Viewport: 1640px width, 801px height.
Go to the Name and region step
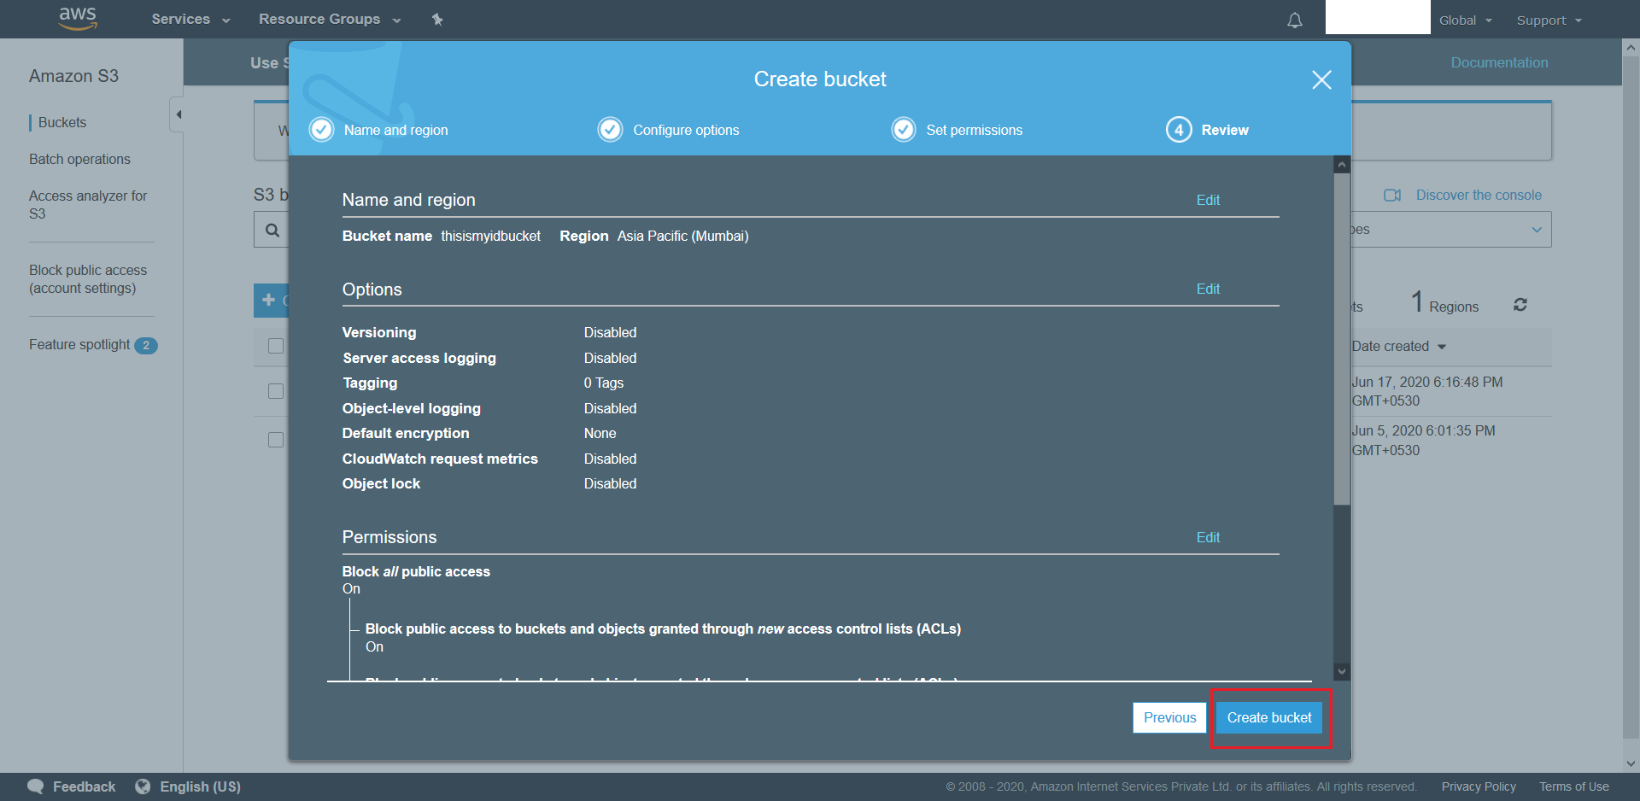395,130
